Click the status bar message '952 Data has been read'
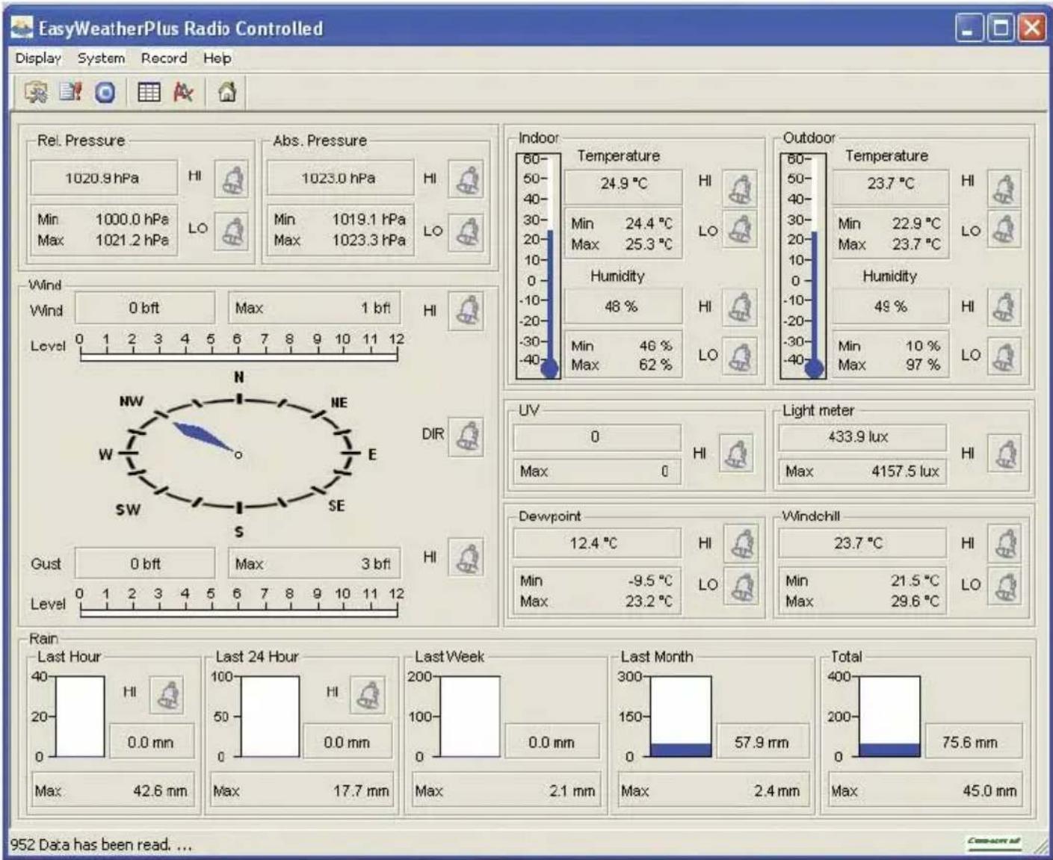Viewport: 1053px width, 860px height. pyautogui.click(x=100, y=844)
